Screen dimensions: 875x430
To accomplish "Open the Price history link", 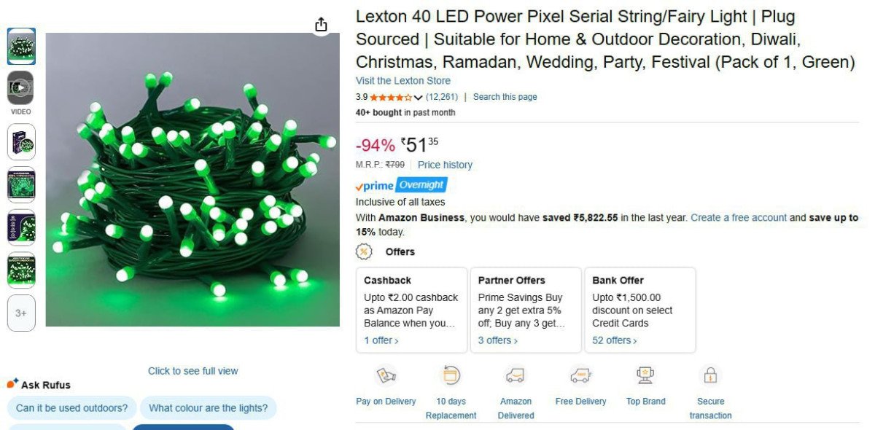I will 445,165.
